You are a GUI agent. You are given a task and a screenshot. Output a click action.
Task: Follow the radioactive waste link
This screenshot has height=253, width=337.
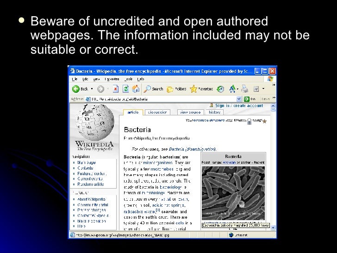coord(139,212)
